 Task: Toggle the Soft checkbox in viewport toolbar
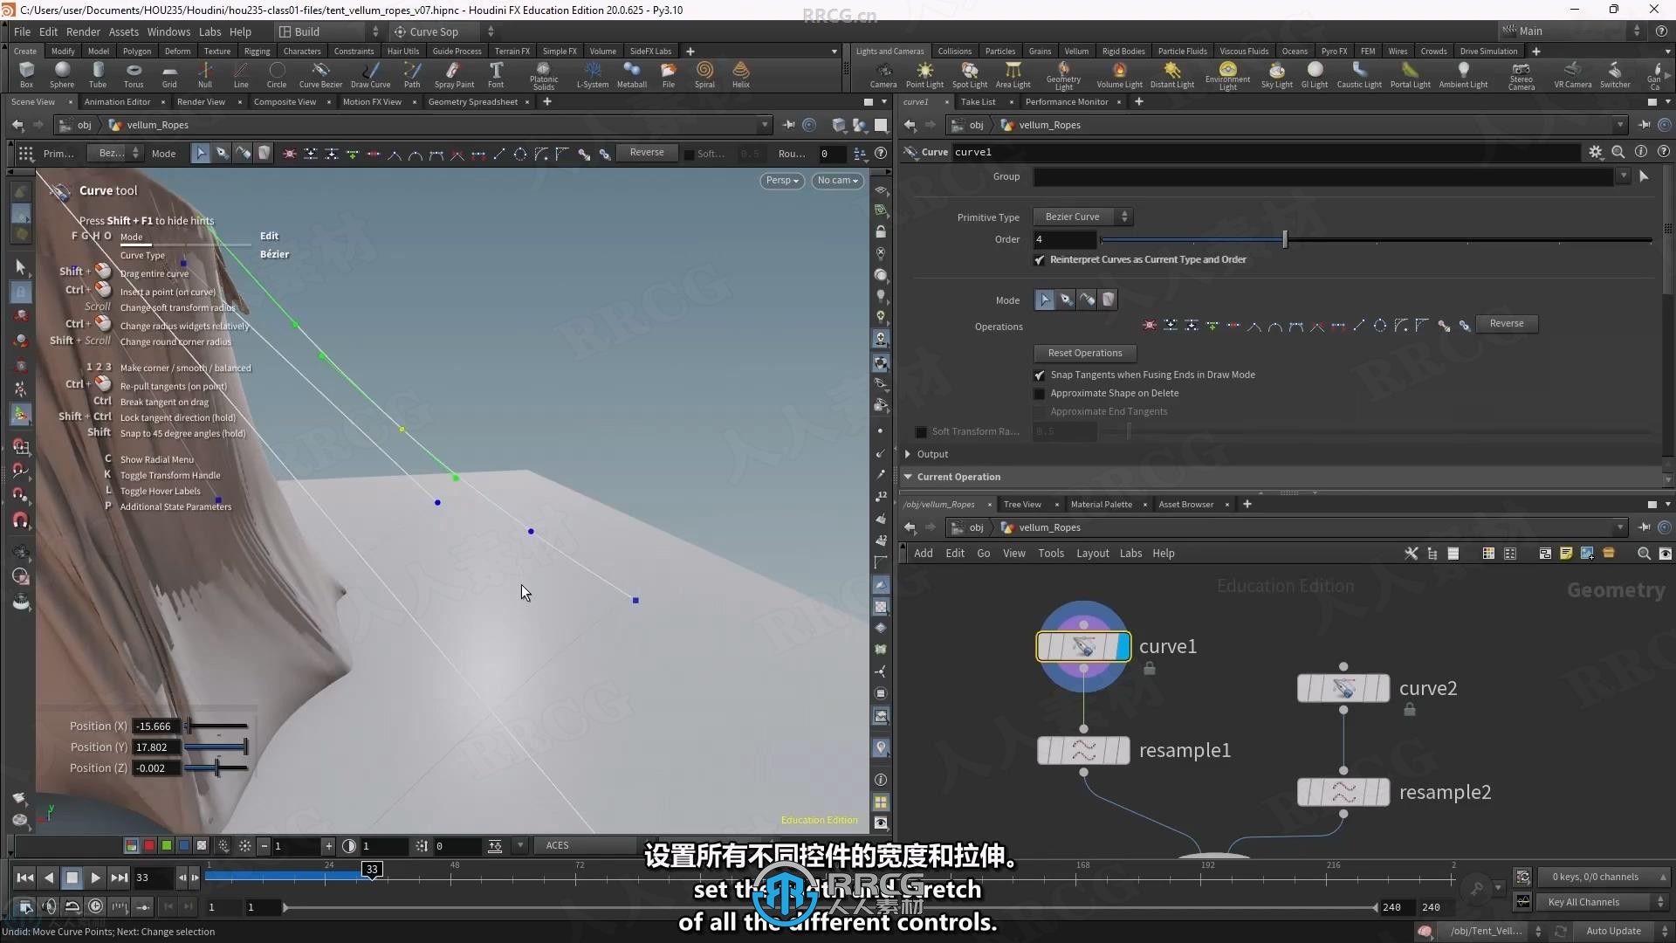pyautogui.click(x=689, y=155)
